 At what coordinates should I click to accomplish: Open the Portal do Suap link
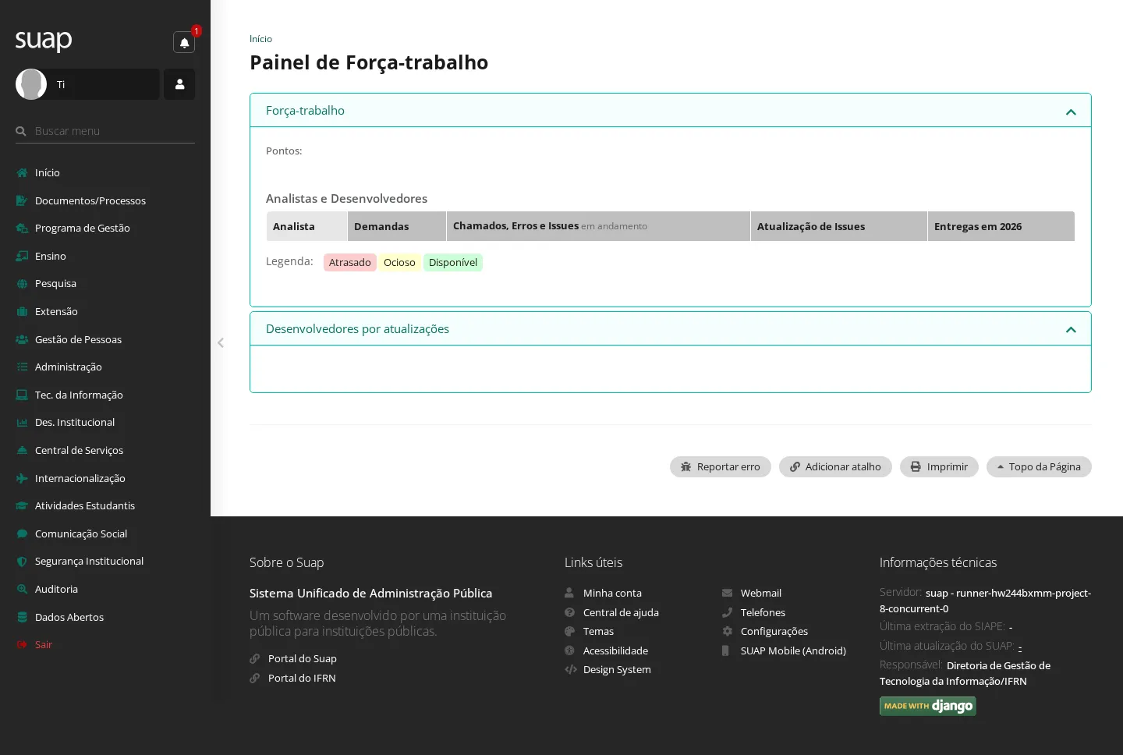click(303, 658)
